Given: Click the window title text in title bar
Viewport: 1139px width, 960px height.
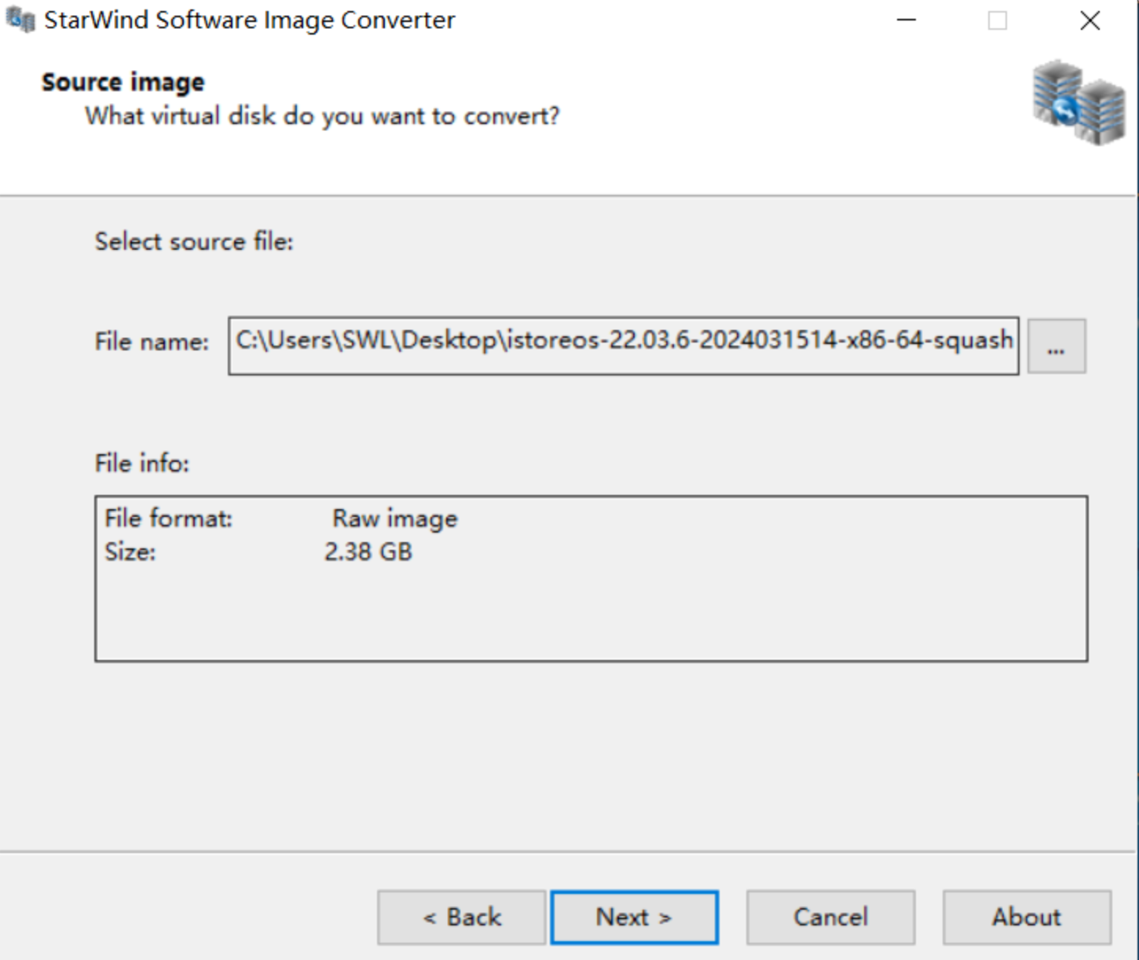Looking at the screenshot, I should point(249,20).
